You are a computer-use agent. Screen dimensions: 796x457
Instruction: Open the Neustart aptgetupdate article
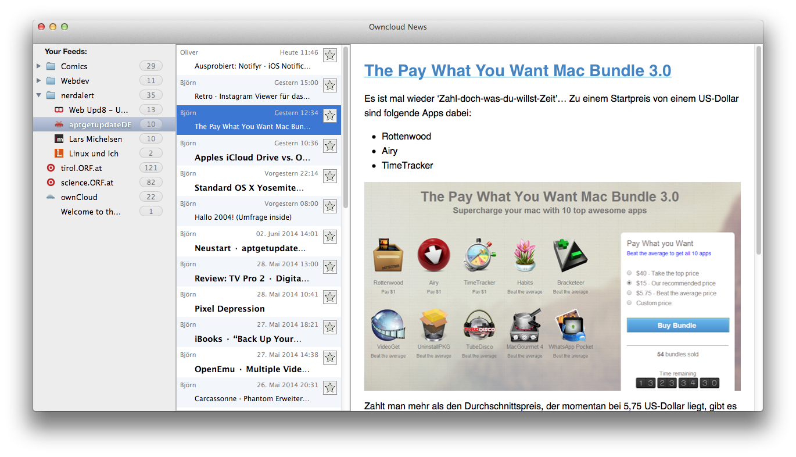(259, 241)
